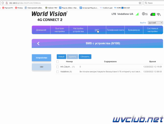
Task: Open the Системные настройки menu
Action: click(x=153, y=30)
